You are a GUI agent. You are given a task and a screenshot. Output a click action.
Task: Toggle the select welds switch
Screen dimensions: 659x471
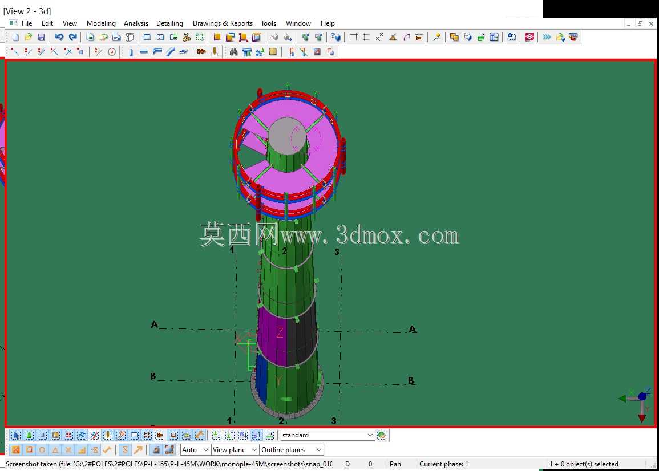pos(108,435)
